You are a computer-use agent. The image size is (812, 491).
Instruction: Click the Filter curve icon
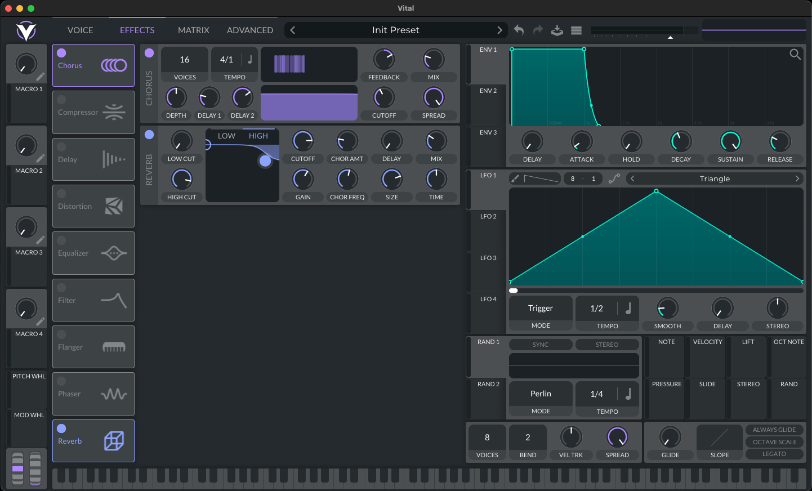pos(114,300)
